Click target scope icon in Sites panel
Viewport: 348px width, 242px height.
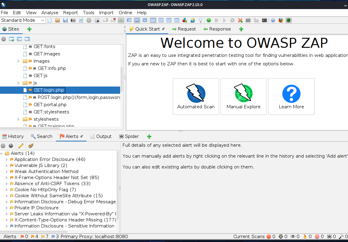point(4,39)
